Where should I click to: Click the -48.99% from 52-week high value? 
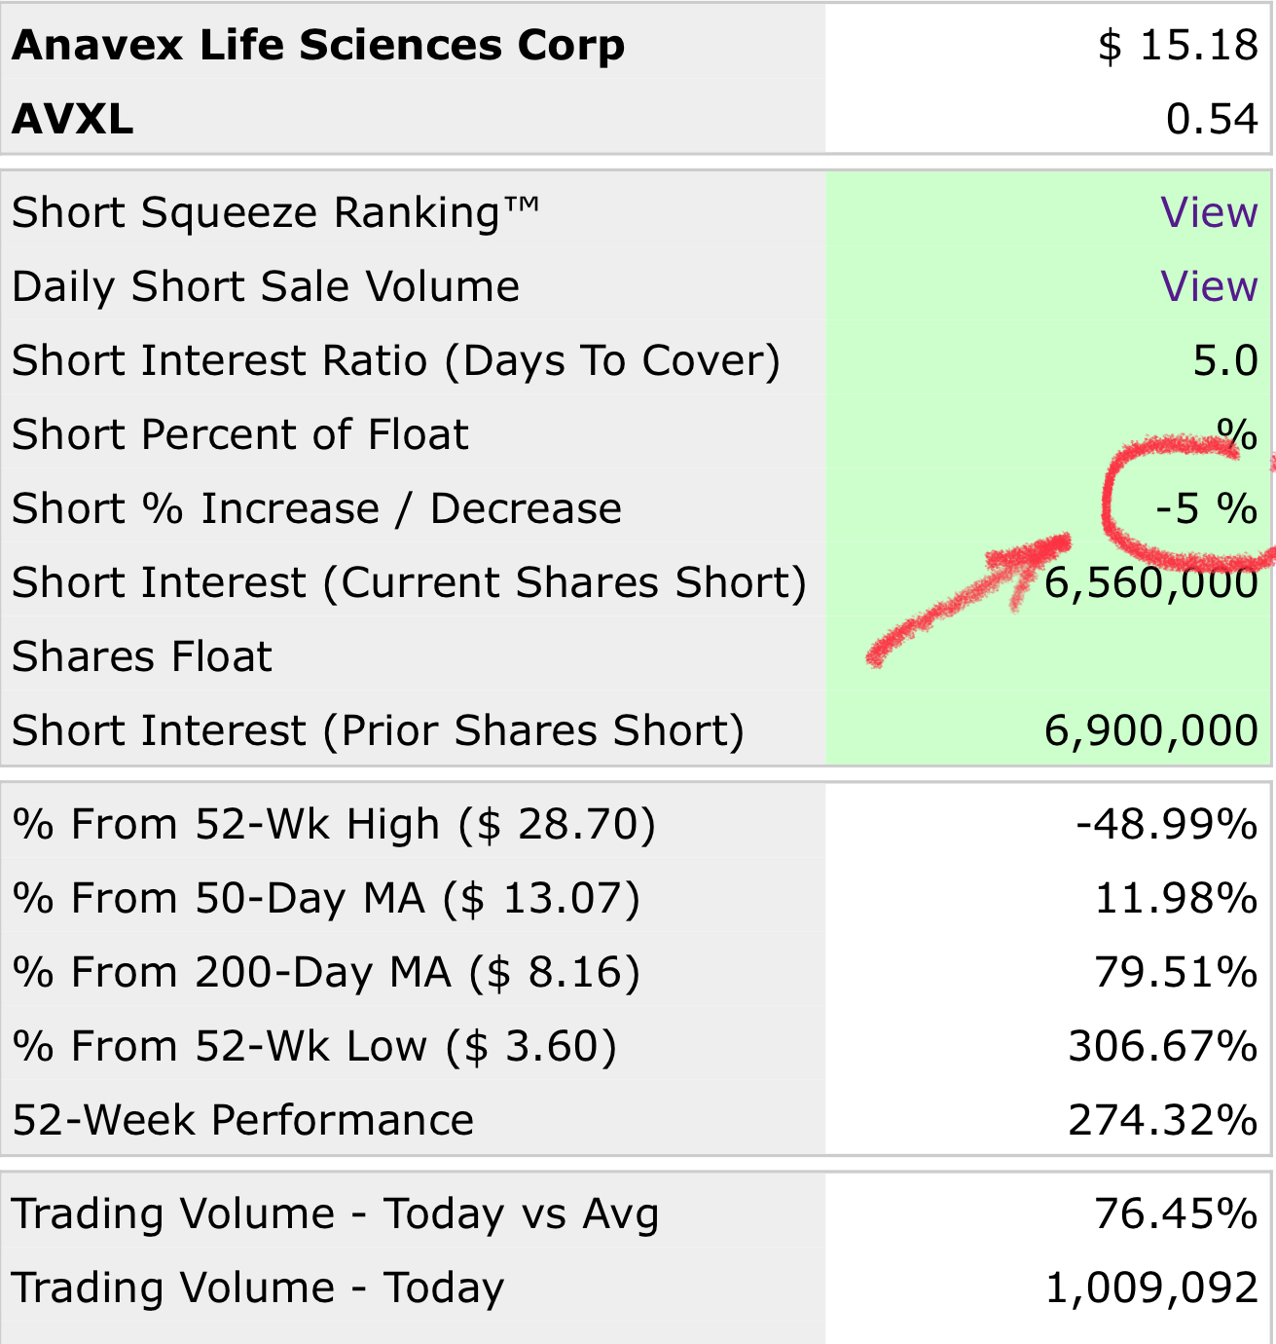pyautogui.click(x=1166, y=824)
